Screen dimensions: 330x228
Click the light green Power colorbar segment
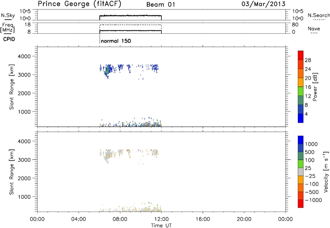pyautogui.click(x=301, y=91)
